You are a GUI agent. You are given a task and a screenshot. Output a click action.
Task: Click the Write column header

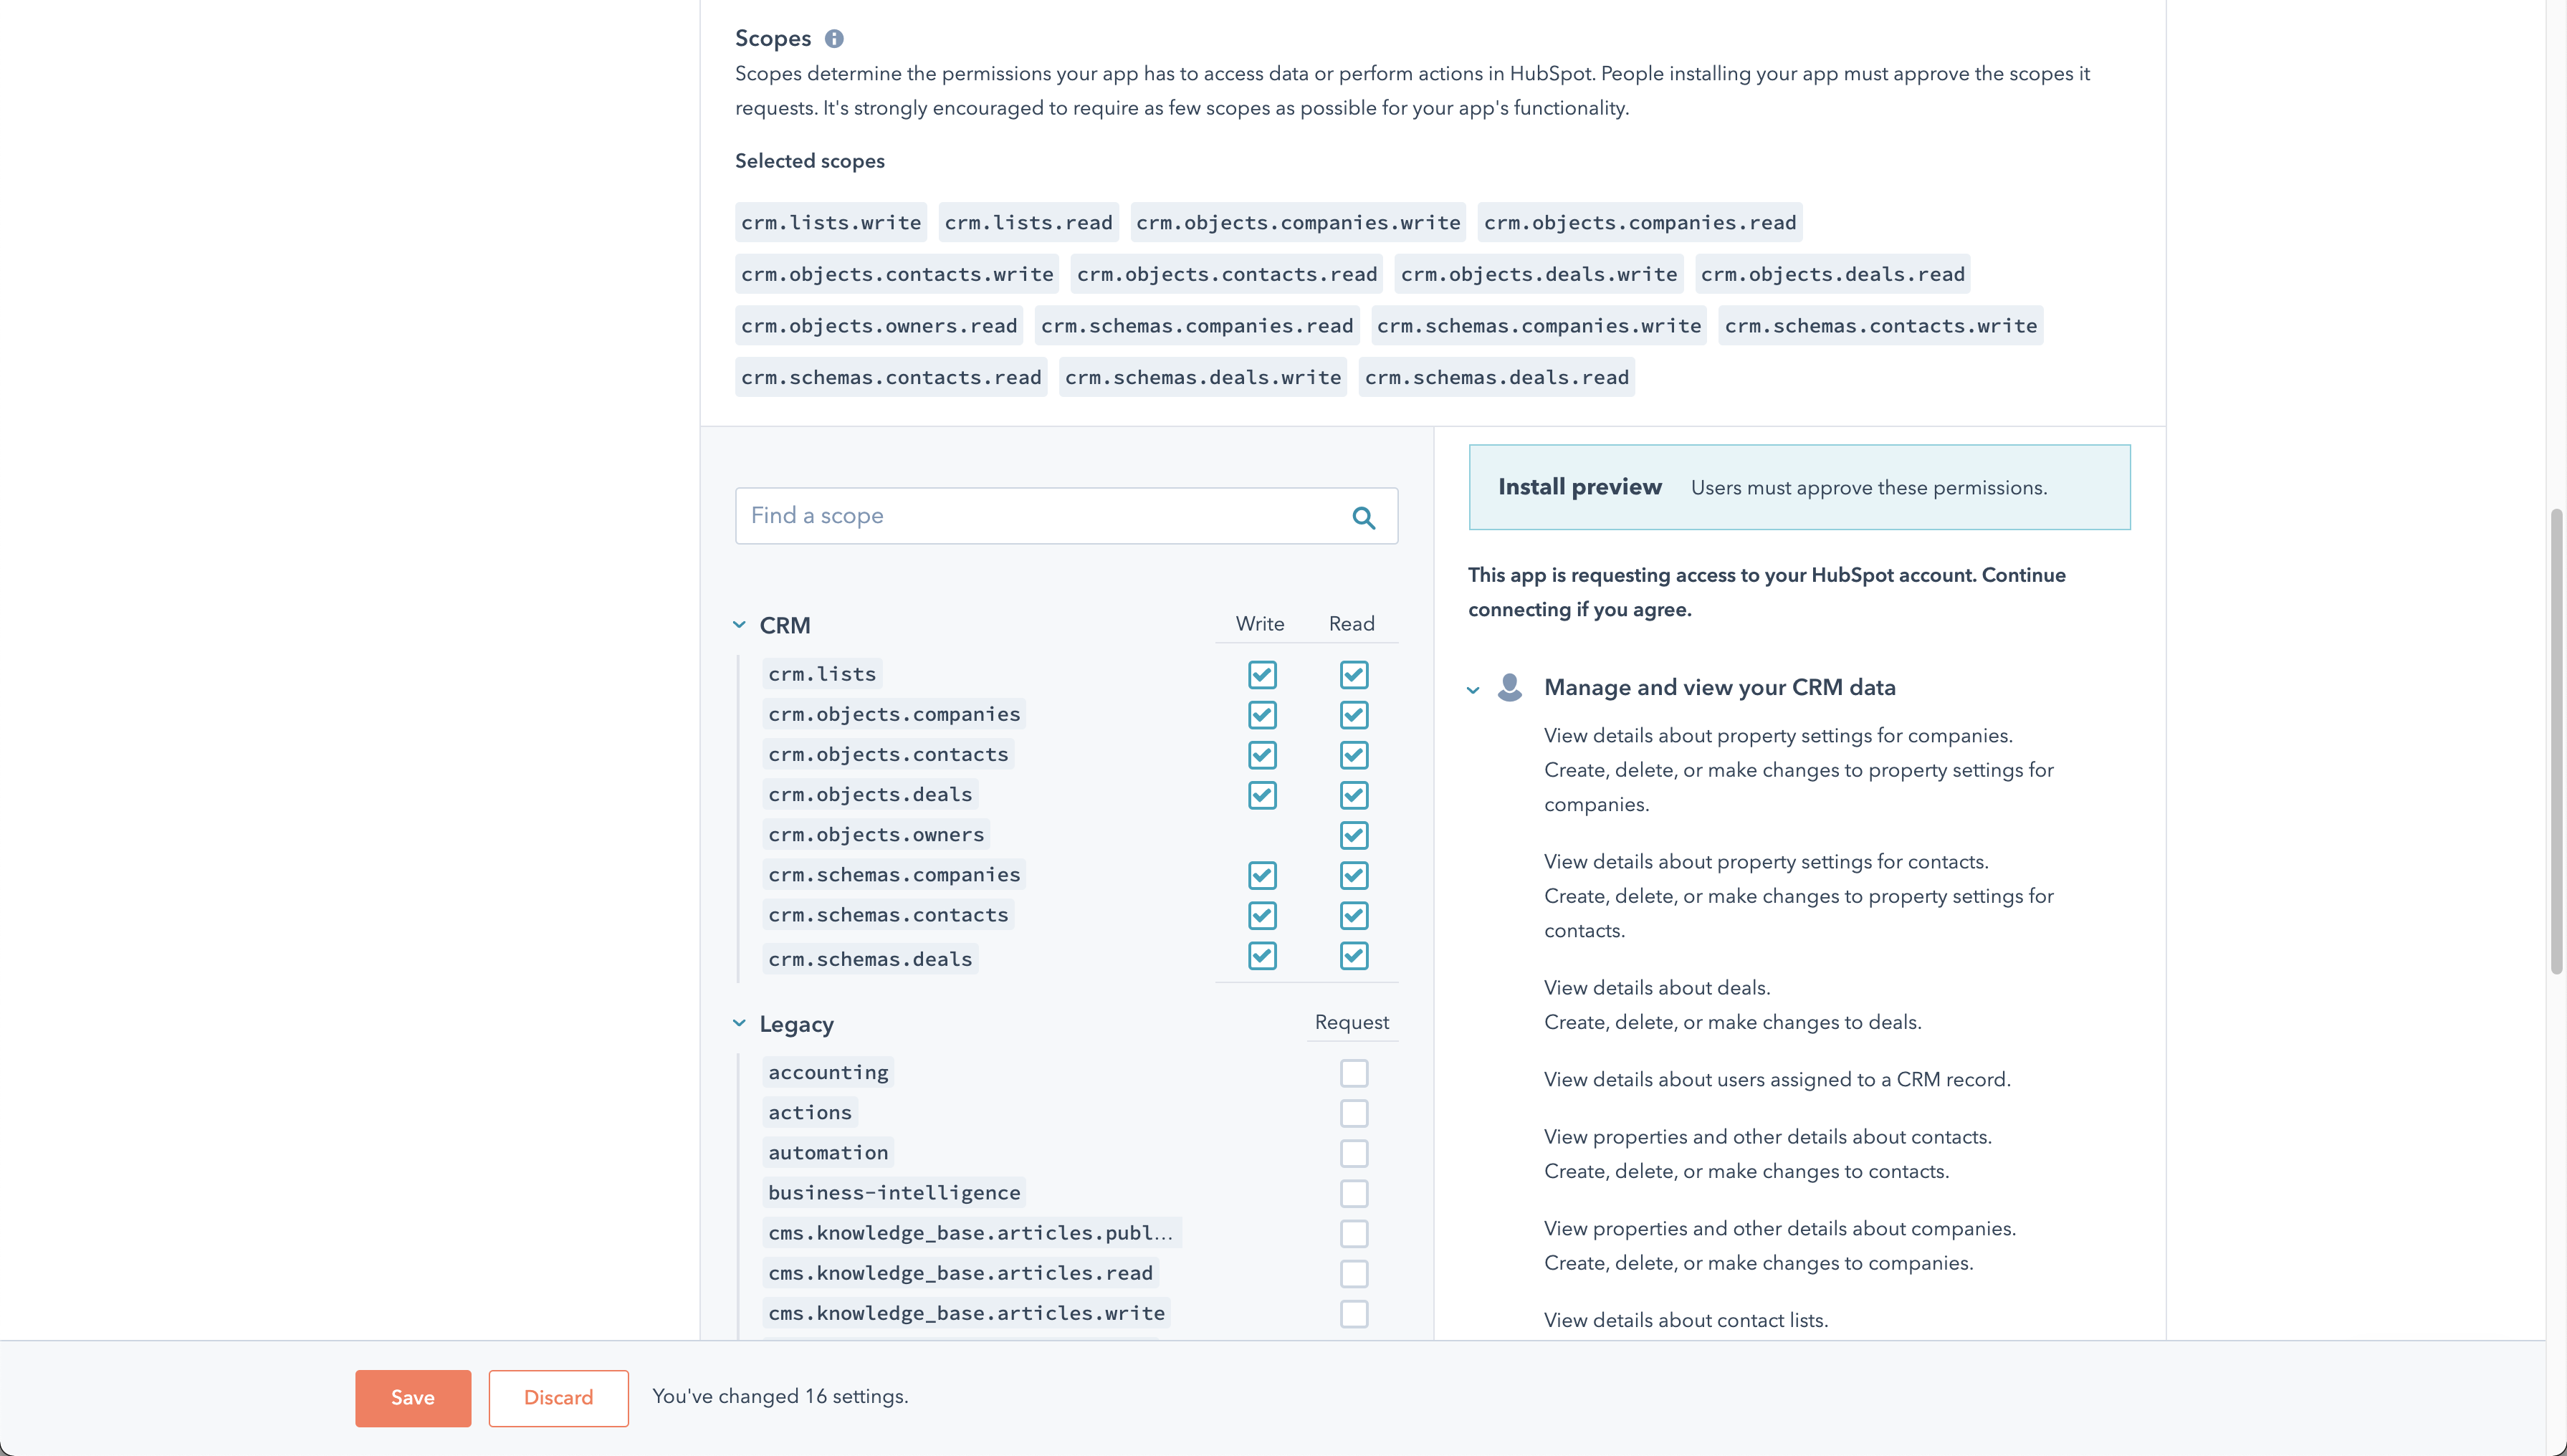point(1260,624)
